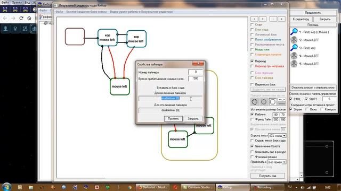Open the browser home page icon
Viewport: 341px width, 191px height.
[x=29, y=18]
